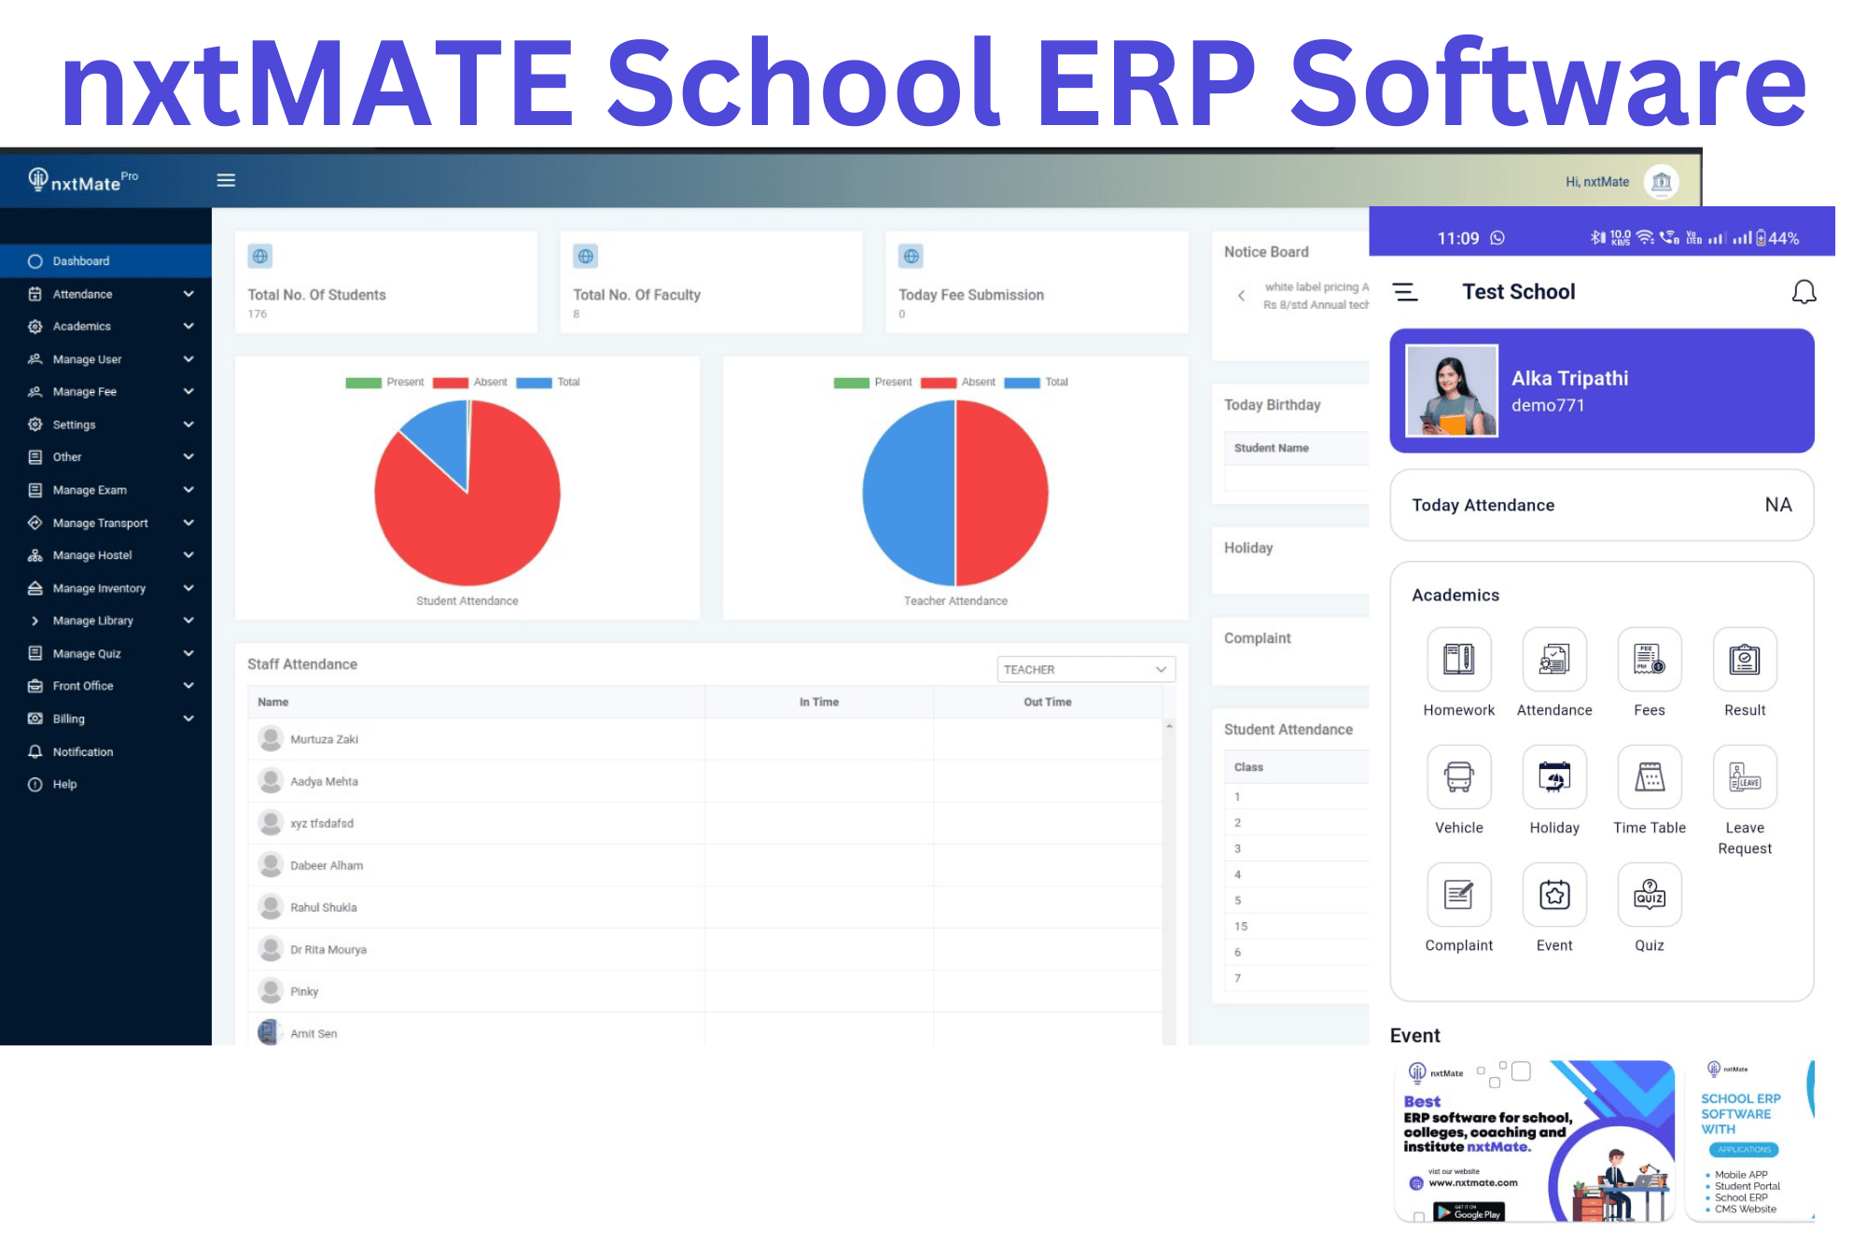This screenshot has height=1244, width=1866.
Task: Toggle the sidebar hamburger button
Action: (226, 180)
